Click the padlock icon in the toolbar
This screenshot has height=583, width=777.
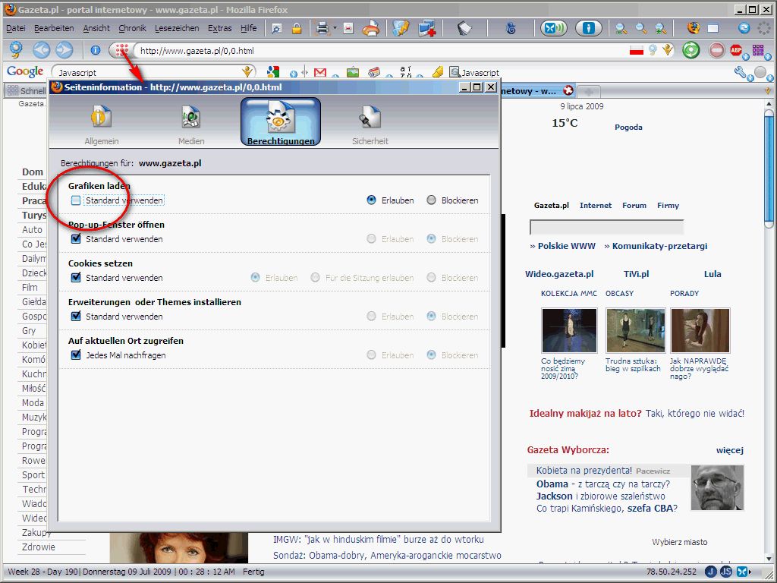tap(297, 29)
